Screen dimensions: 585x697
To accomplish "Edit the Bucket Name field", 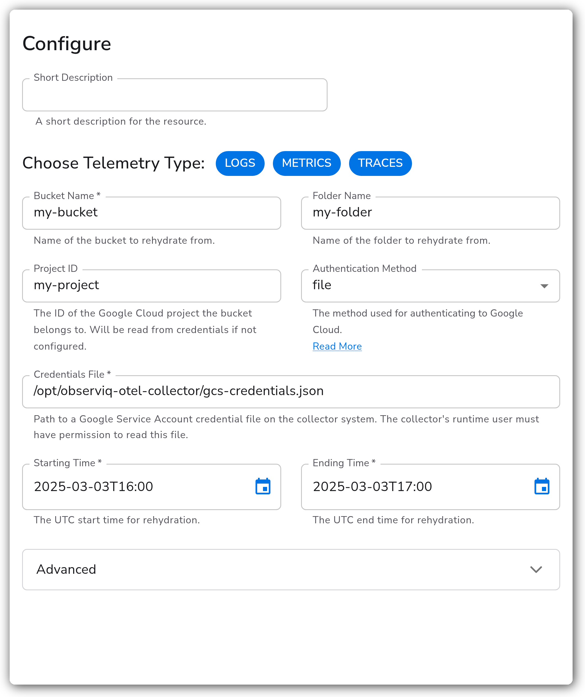I will click(151, 213).
